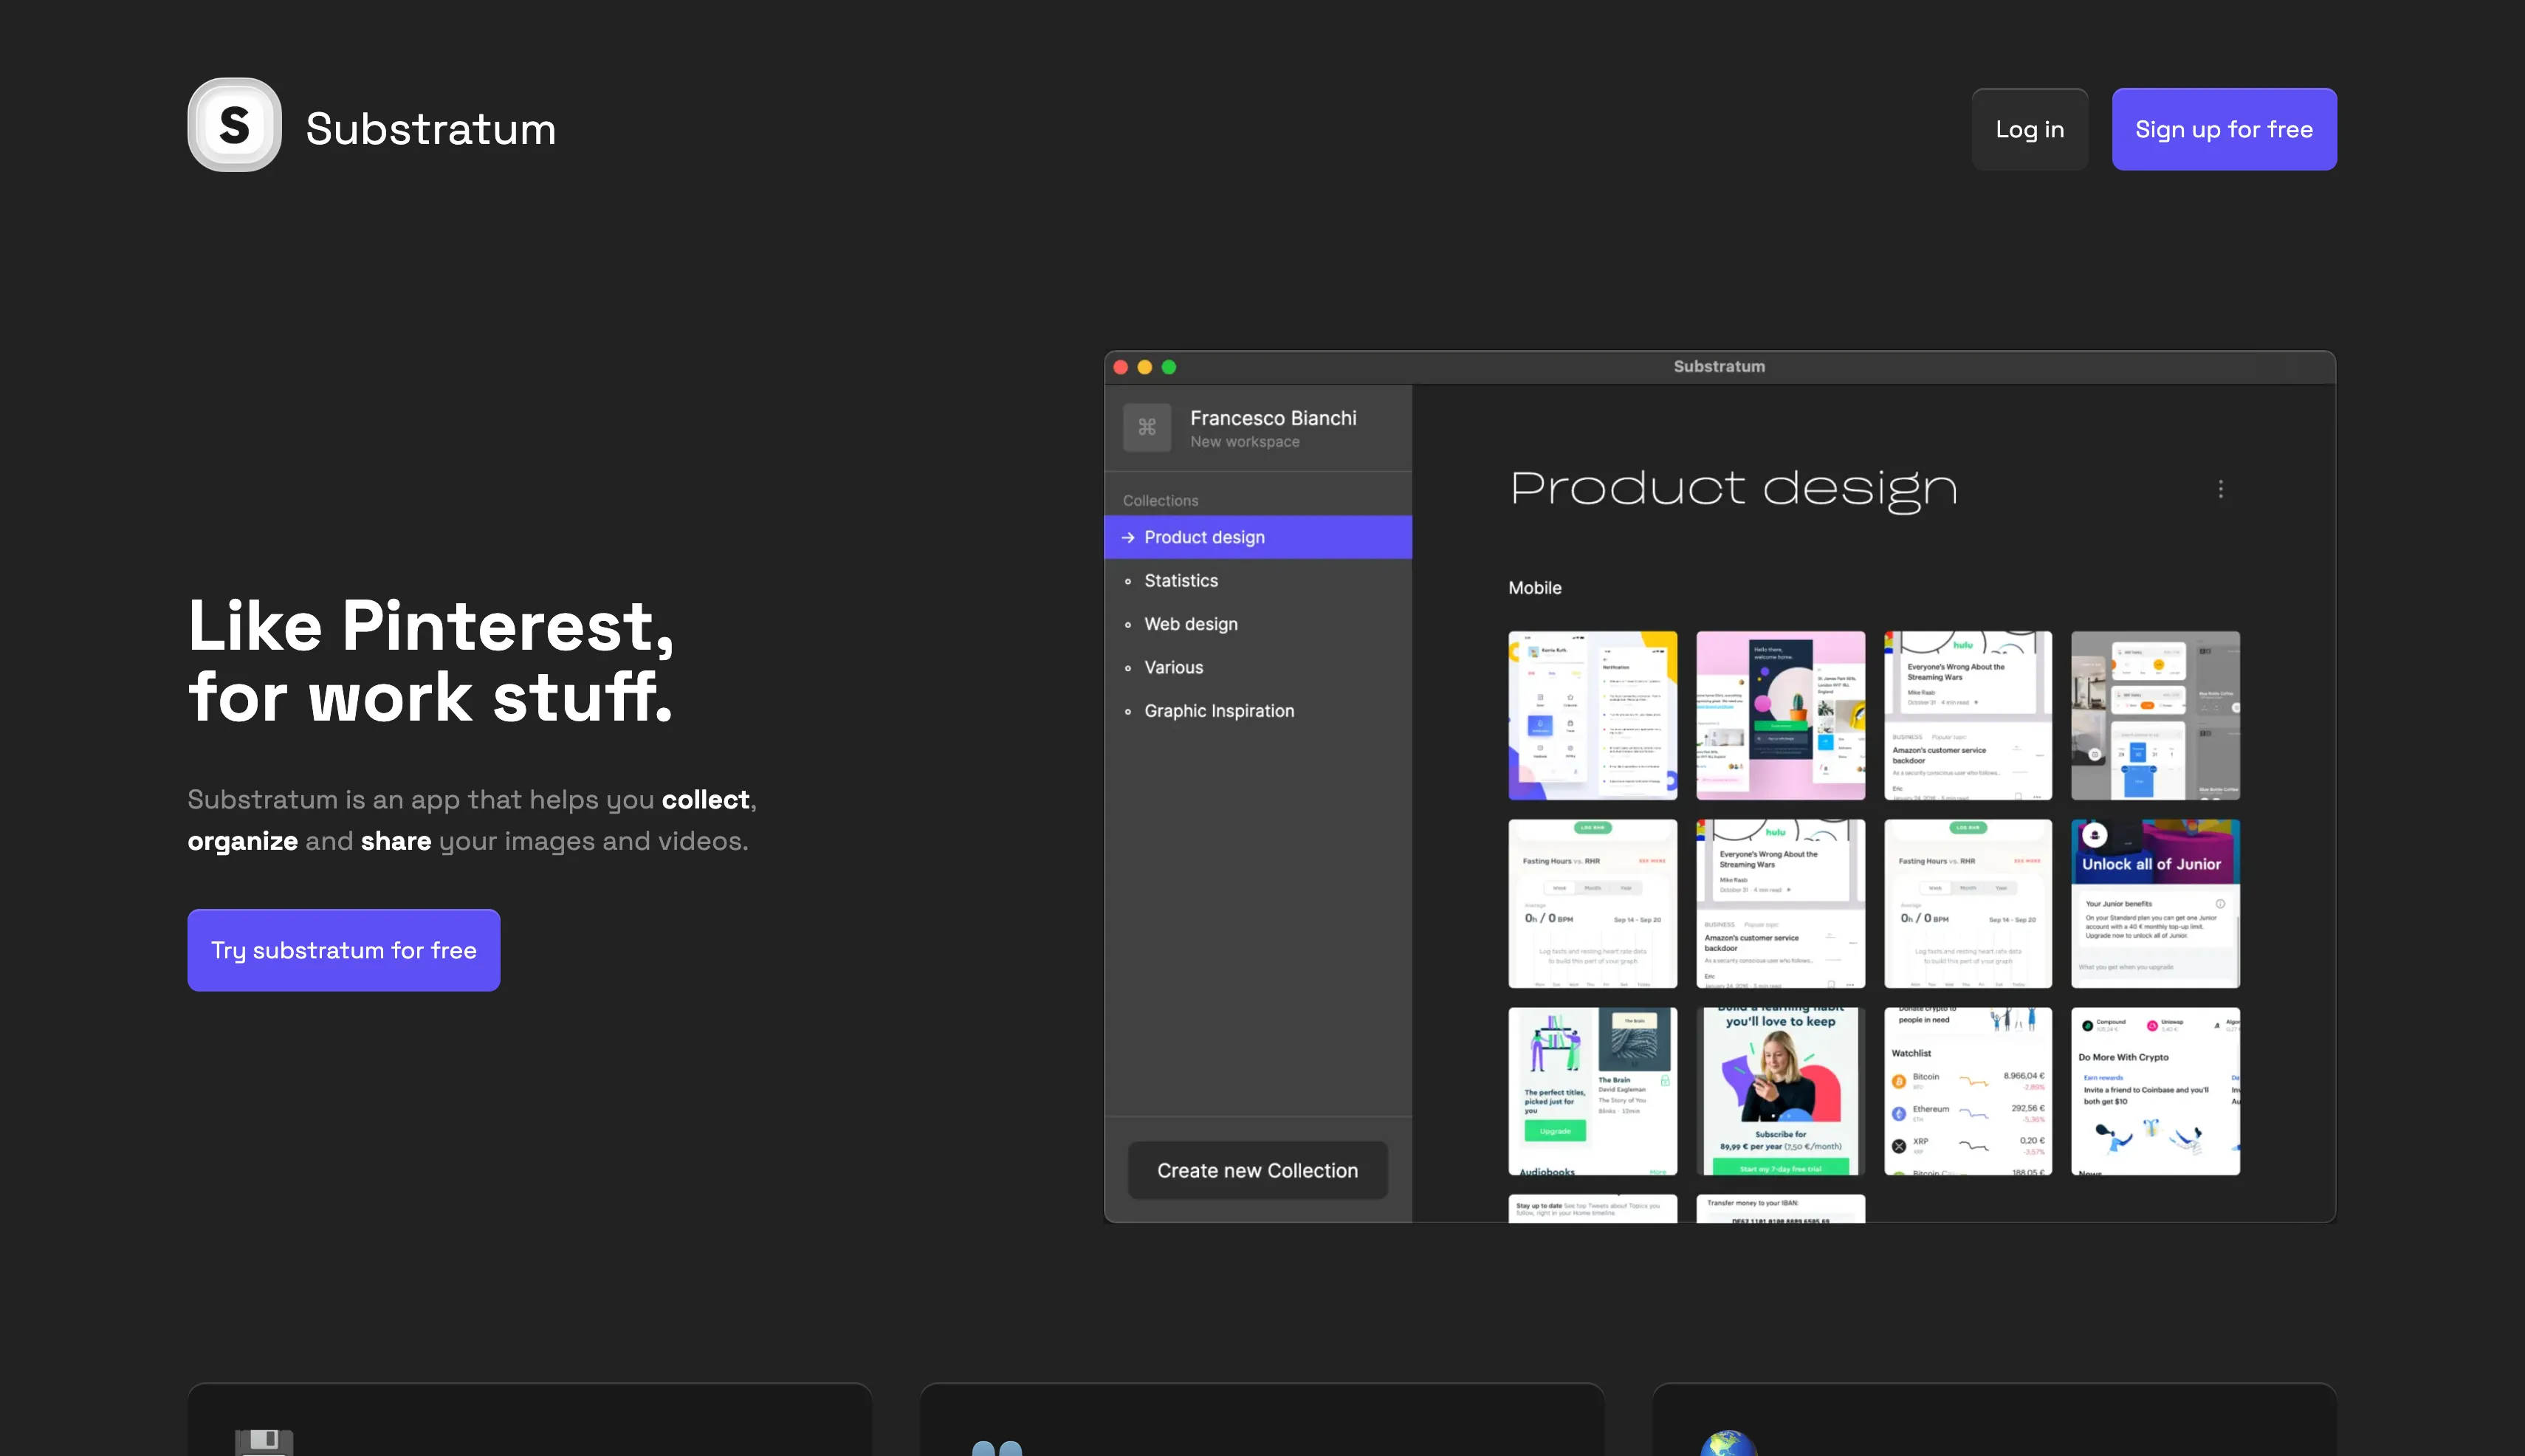Click Create new Collection button
The width and height of the screenshot is (2525, 1456).
1257,1170
